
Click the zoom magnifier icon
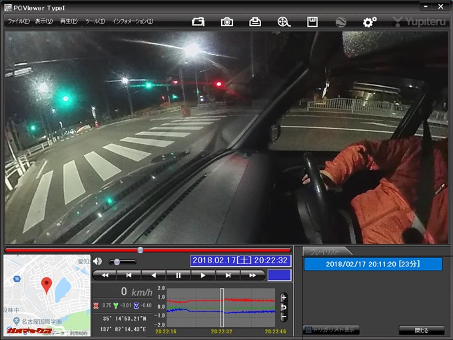point(283,21)
